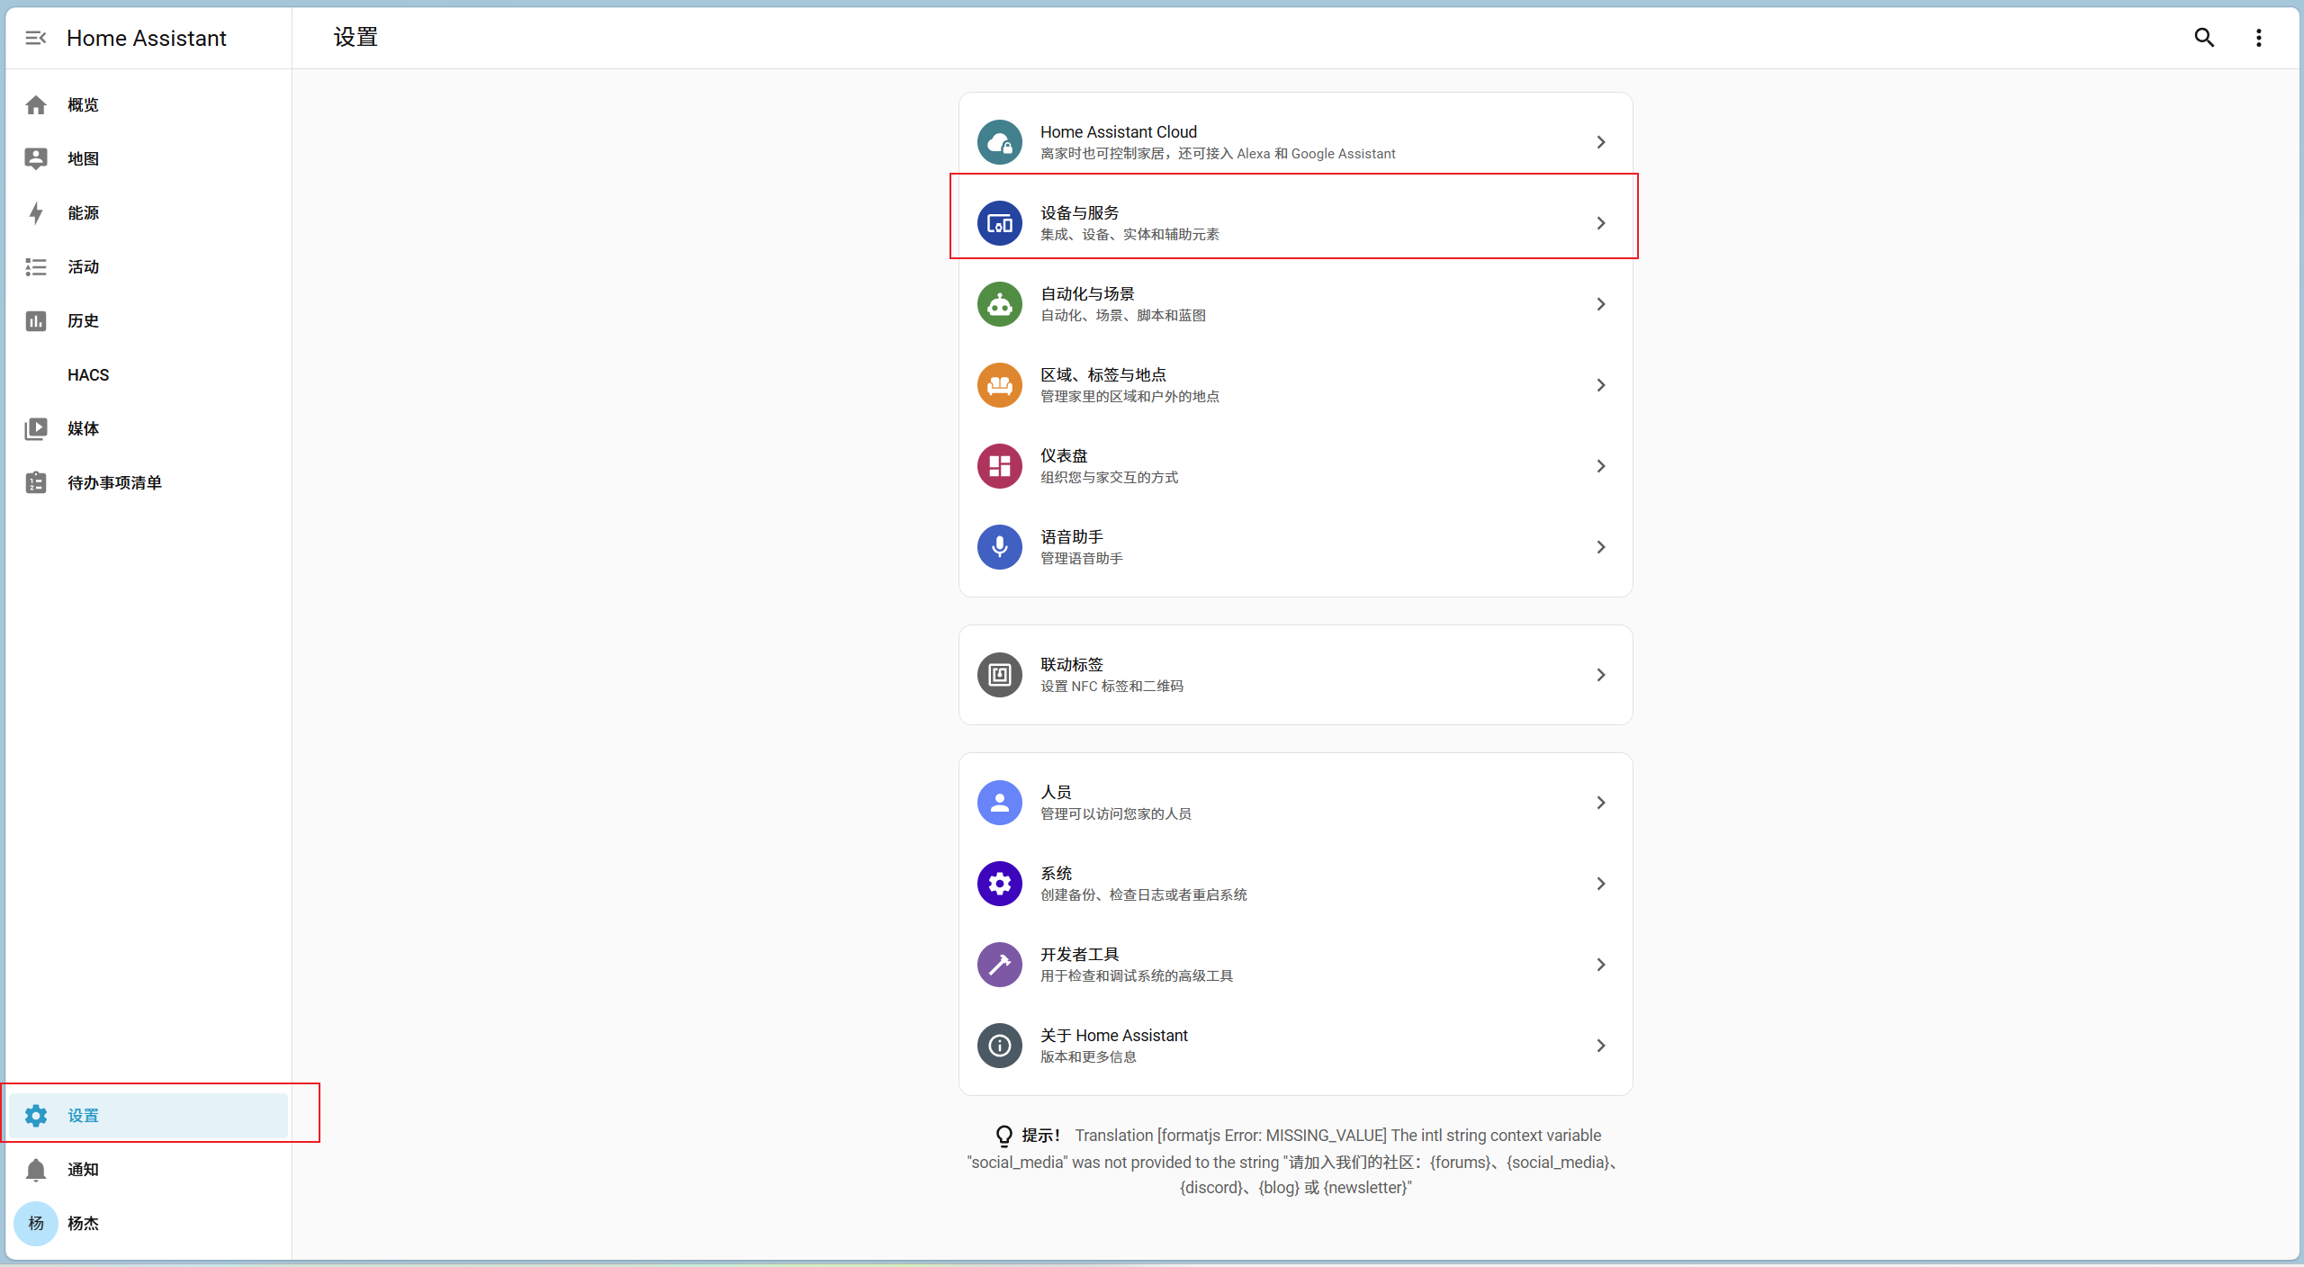The image size is (2304, 1267).
Task: Open 能源 in the sidebar
Action: pos(83,213)
